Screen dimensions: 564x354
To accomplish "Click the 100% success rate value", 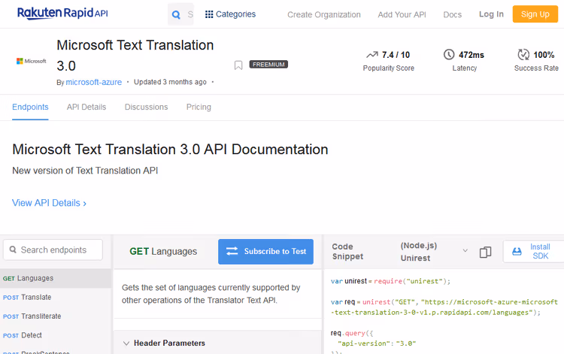I will click(544, 55).
